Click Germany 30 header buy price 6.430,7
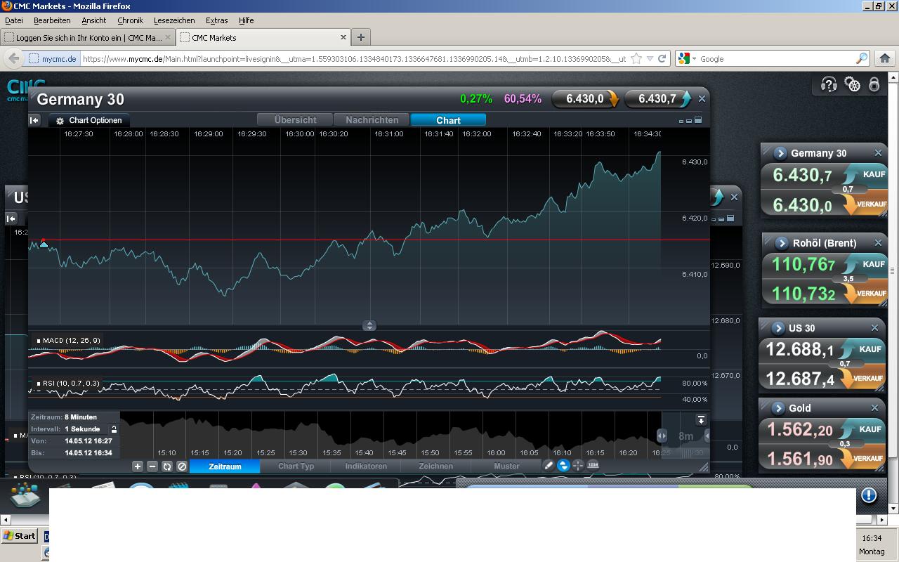 658,99
